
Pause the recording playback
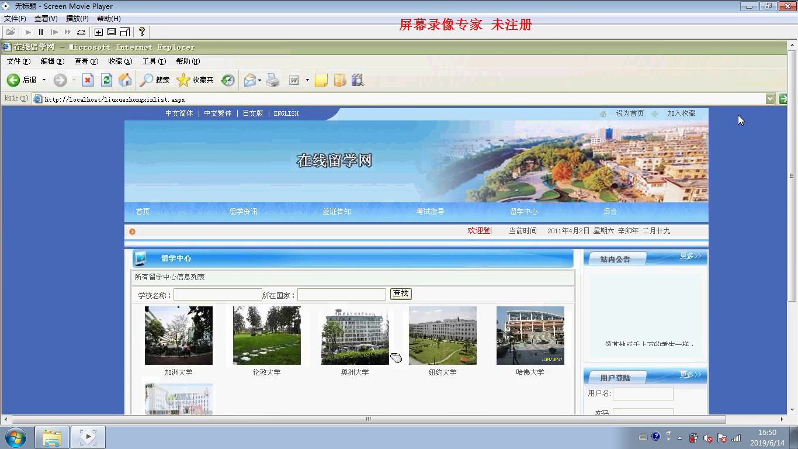(41, 32)
